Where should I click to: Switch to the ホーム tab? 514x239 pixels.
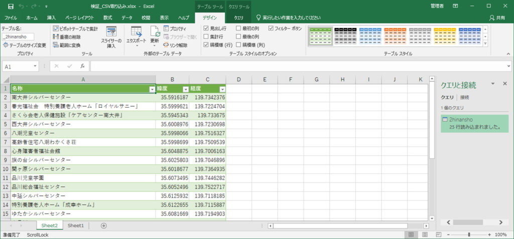(x=32, y=17)
